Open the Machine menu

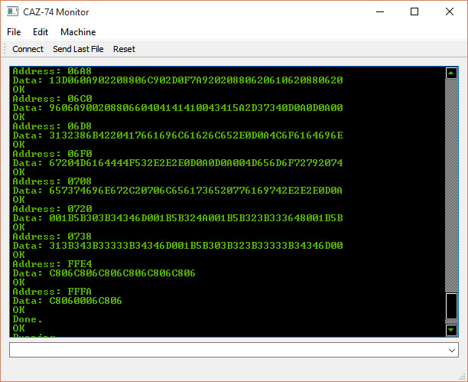tap(78, 32)
